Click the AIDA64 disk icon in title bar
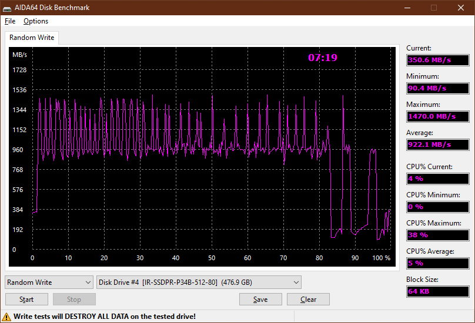This screenshot has height=323, width=475. click(7, 8)
